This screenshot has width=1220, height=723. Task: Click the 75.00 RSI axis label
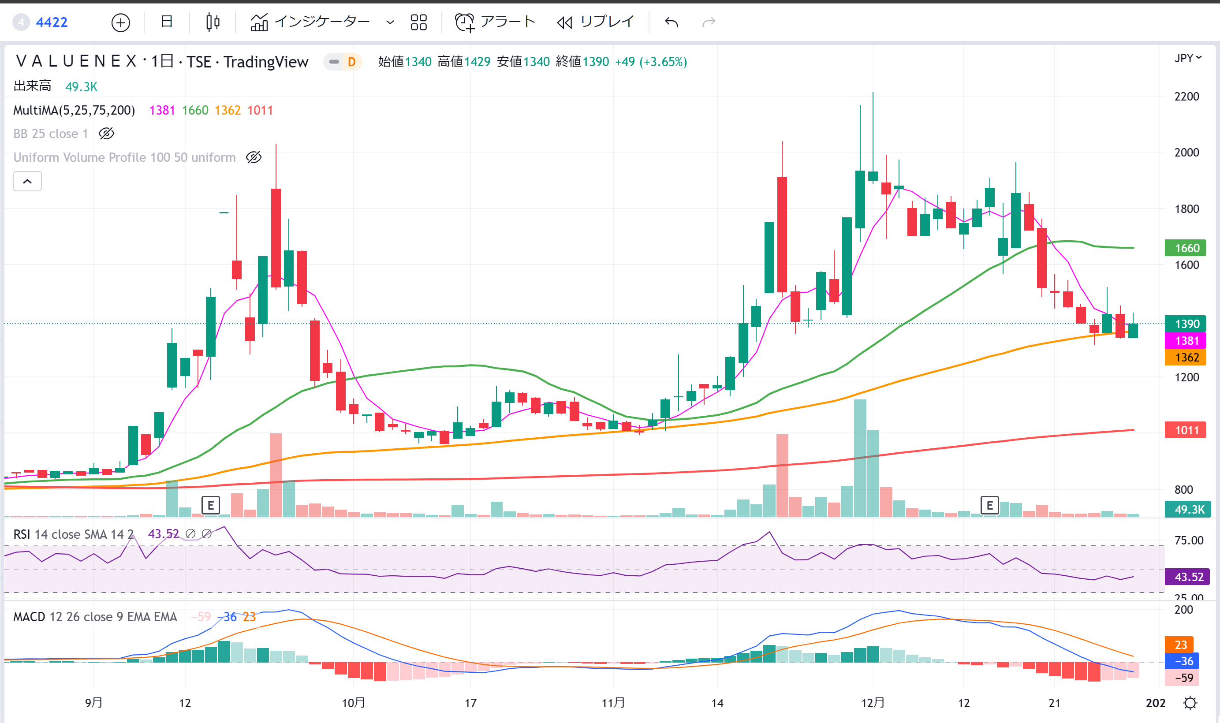click(1189, 540)
